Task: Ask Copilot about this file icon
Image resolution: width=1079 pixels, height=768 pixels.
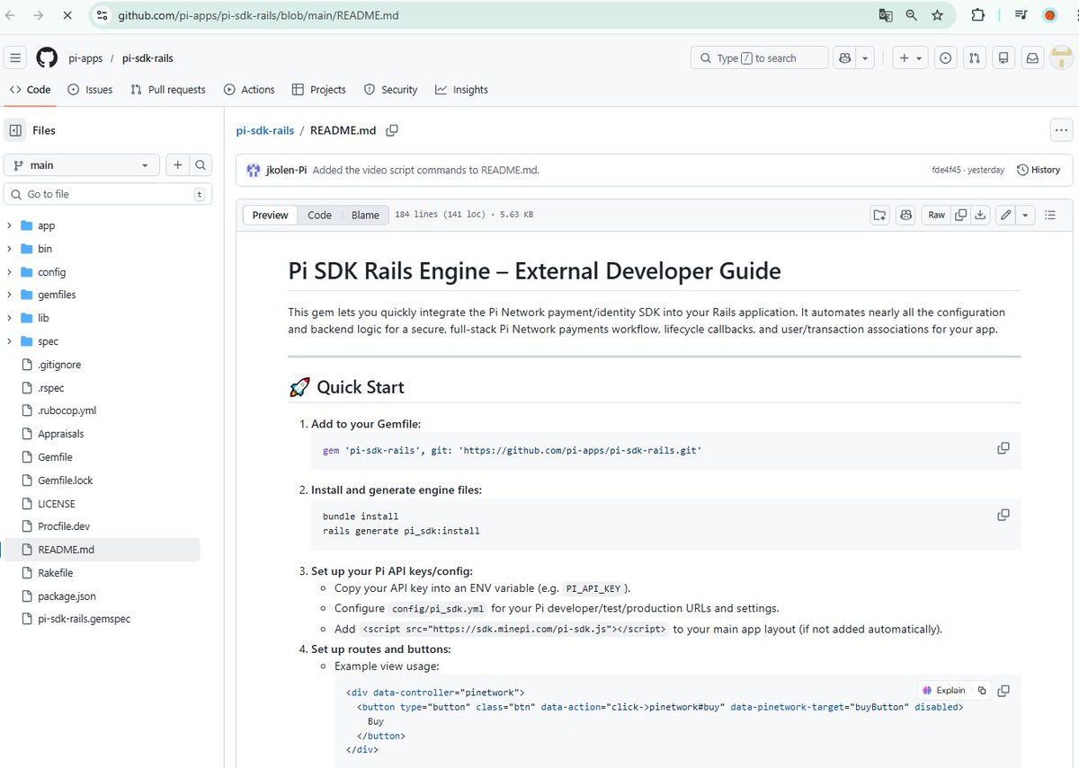Action: 905,215
